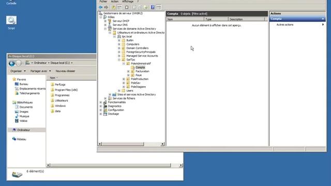Click the Services de domaine Active Directory icon
331x186 pixels.
point(110,28)
